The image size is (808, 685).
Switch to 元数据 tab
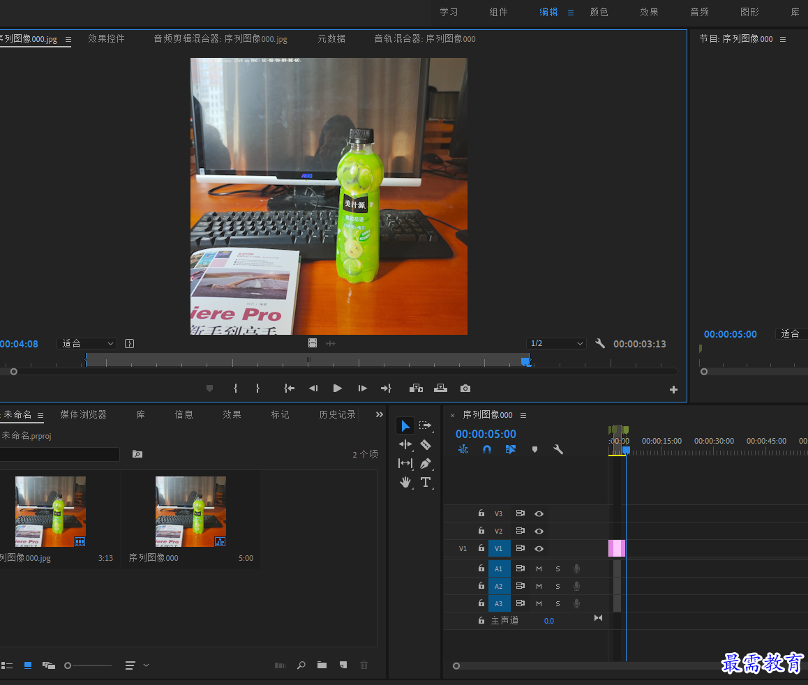point(331,38)
